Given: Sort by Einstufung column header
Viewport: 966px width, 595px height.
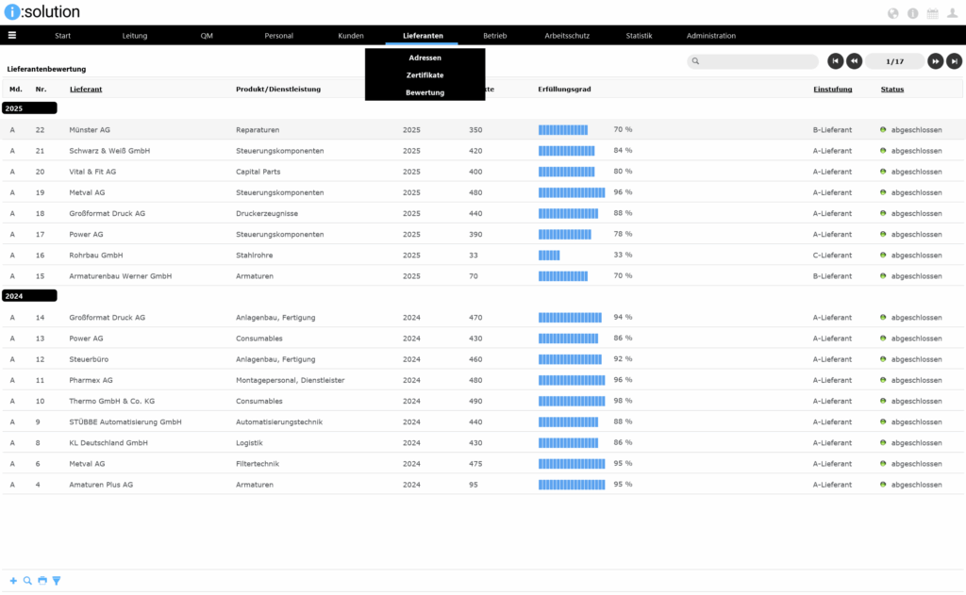Looking at the screenshot, I should click(832, 90).
